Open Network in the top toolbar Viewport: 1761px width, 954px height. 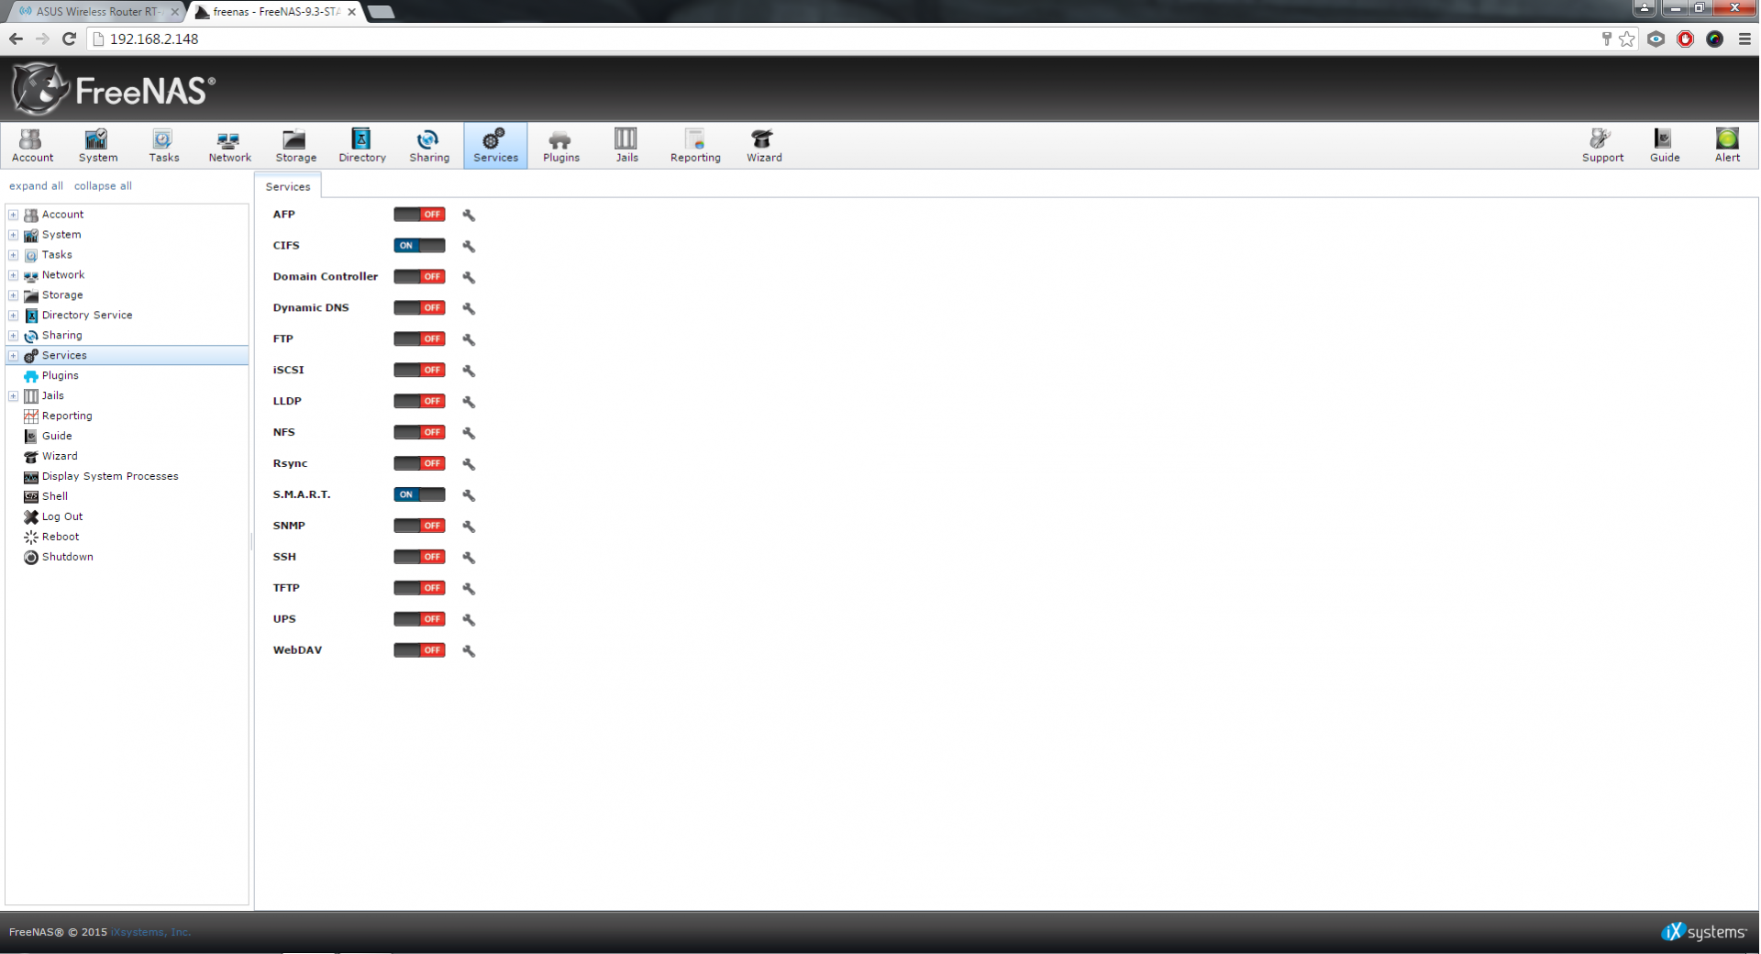point(229,146)
